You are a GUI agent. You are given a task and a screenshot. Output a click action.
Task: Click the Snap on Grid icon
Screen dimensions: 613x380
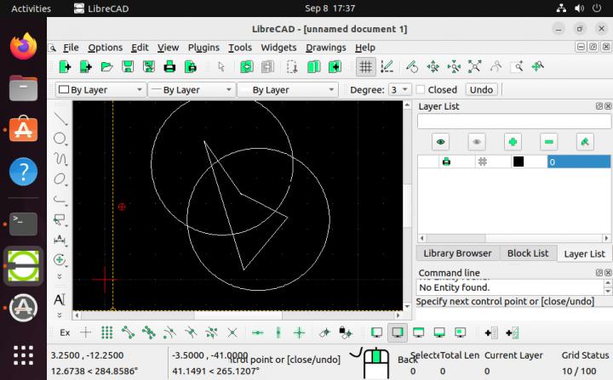[x=106, y=332]
